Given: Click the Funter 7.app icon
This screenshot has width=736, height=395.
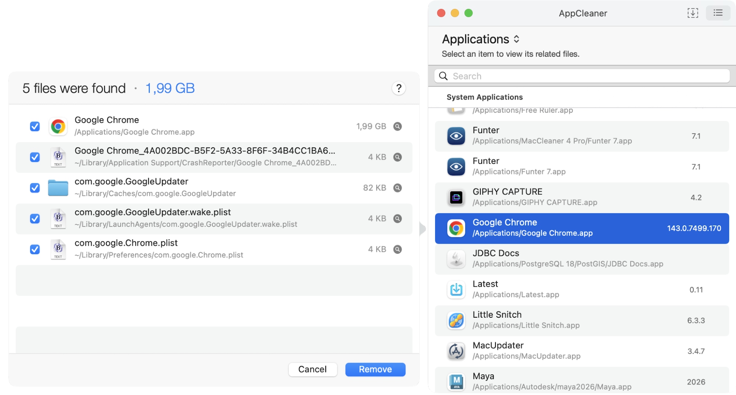Looking at the screenshot, I should (456, 167).
